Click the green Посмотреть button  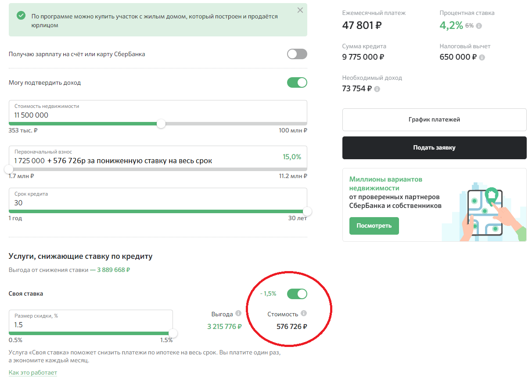click(374, 226)
